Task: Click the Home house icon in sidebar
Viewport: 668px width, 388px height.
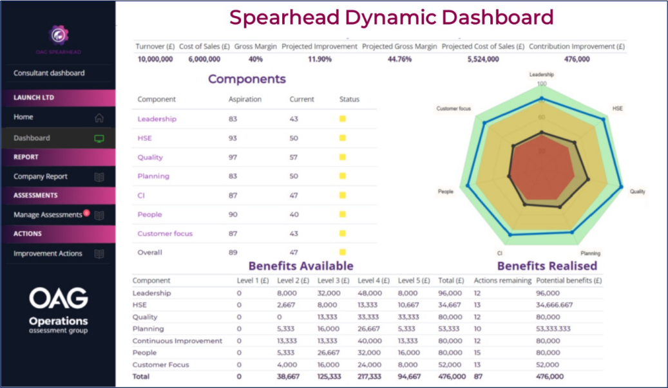Action: click(99, 118)
